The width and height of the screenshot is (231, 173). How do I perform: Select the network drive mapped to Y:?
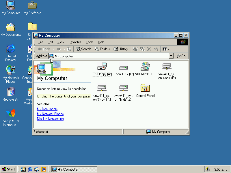102,93
